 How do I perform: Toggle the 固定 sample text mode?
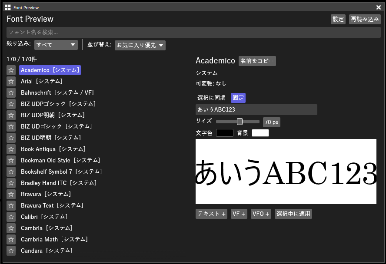238,98
